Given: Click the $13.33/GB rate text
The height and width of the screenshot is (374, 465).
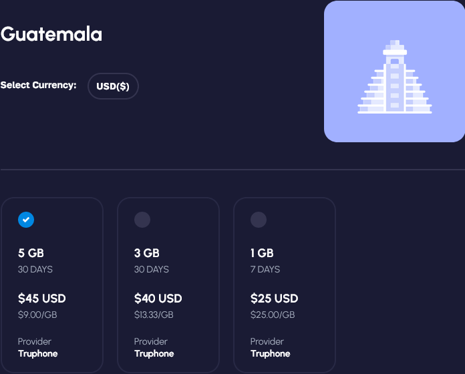Looking at the screenshot, I should tap(154, 315).
